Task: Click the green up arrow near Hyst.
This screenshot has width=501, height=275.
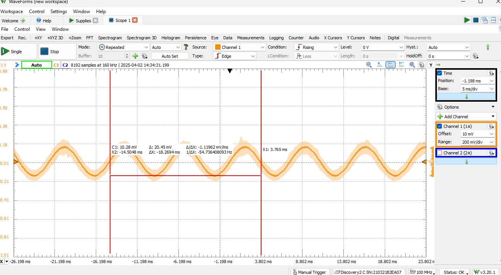Action: point(487,47)
